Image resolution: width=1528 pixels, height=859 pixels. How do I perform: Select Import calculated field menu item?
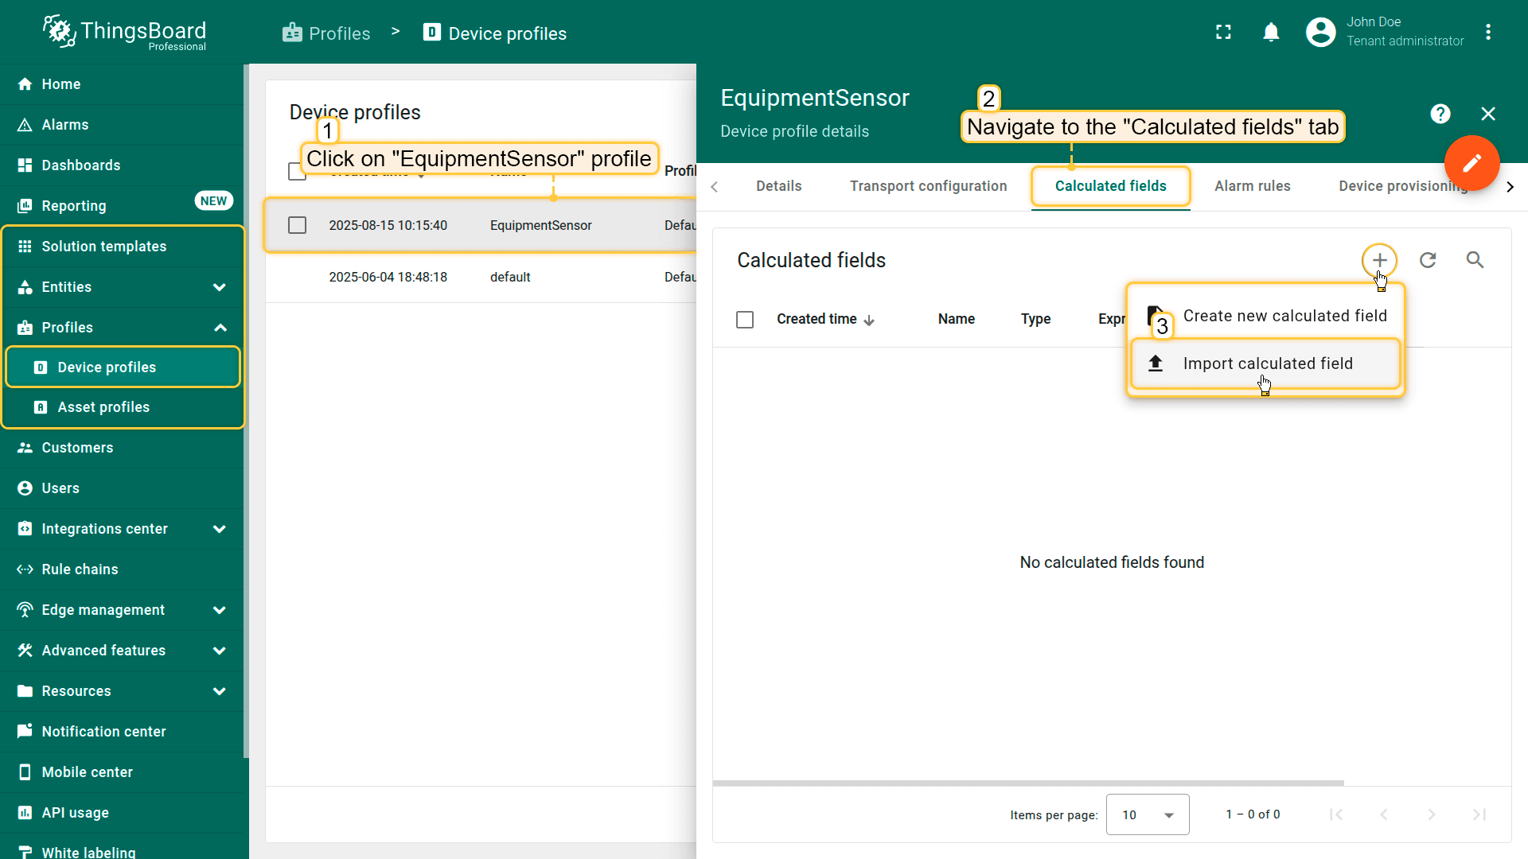[1267, 363]
